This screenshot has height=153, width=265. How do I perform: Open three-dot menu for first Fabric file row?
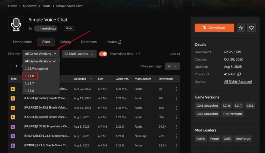pos(176,89)
